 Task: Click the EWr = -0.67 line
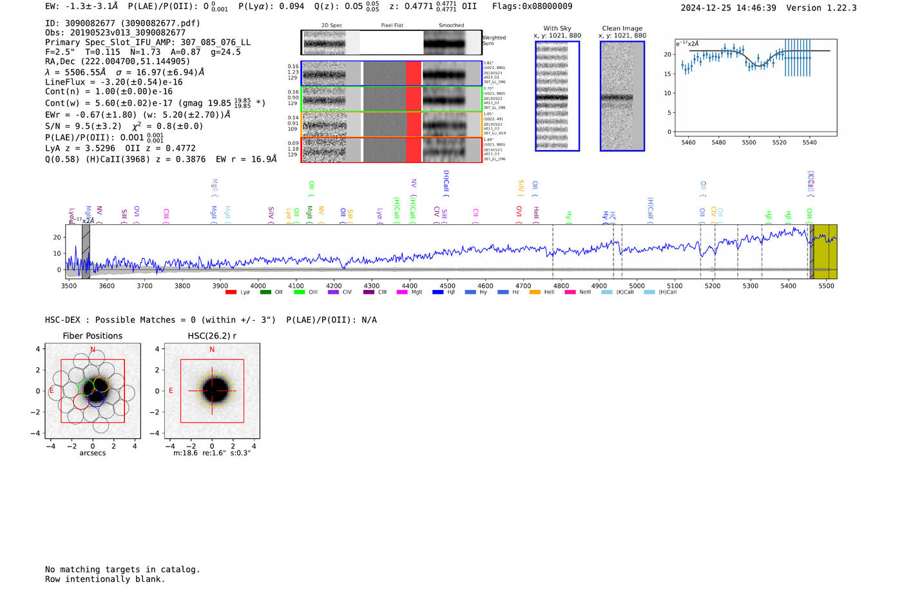[x=138, y=115]
